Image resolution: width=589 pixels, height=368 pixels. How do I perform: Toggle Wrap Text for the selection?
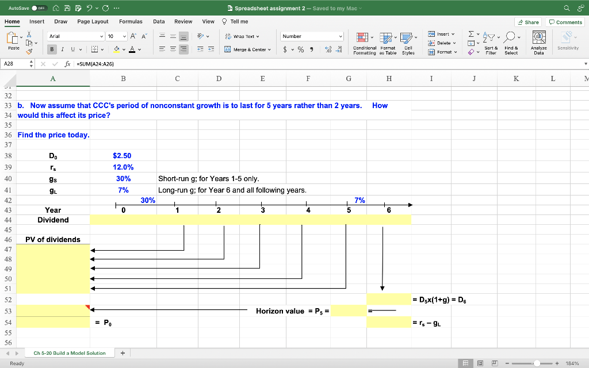(242, 36)
